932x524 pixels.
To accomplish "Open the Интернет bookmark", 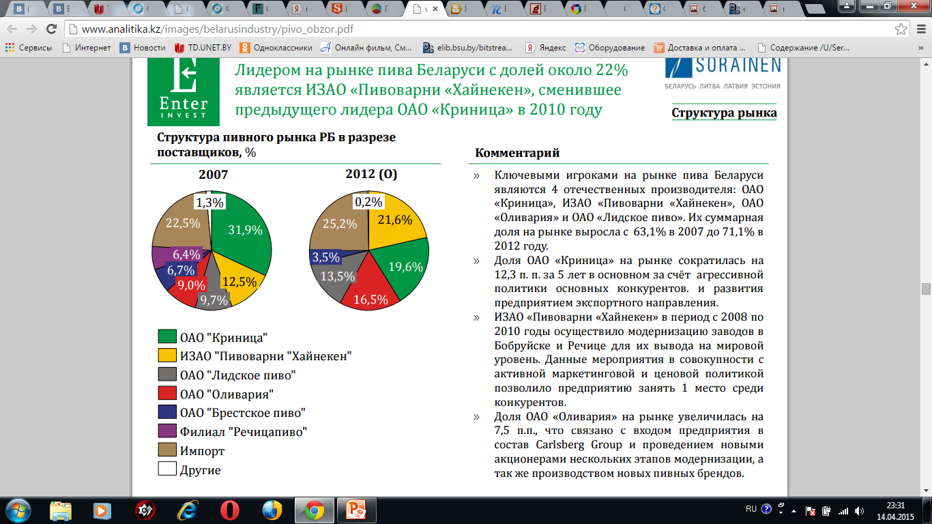I will point(87,48).
